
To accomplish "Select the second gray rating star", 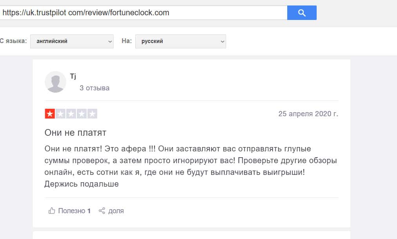I will pyautogui.click(x=60, y=114).
